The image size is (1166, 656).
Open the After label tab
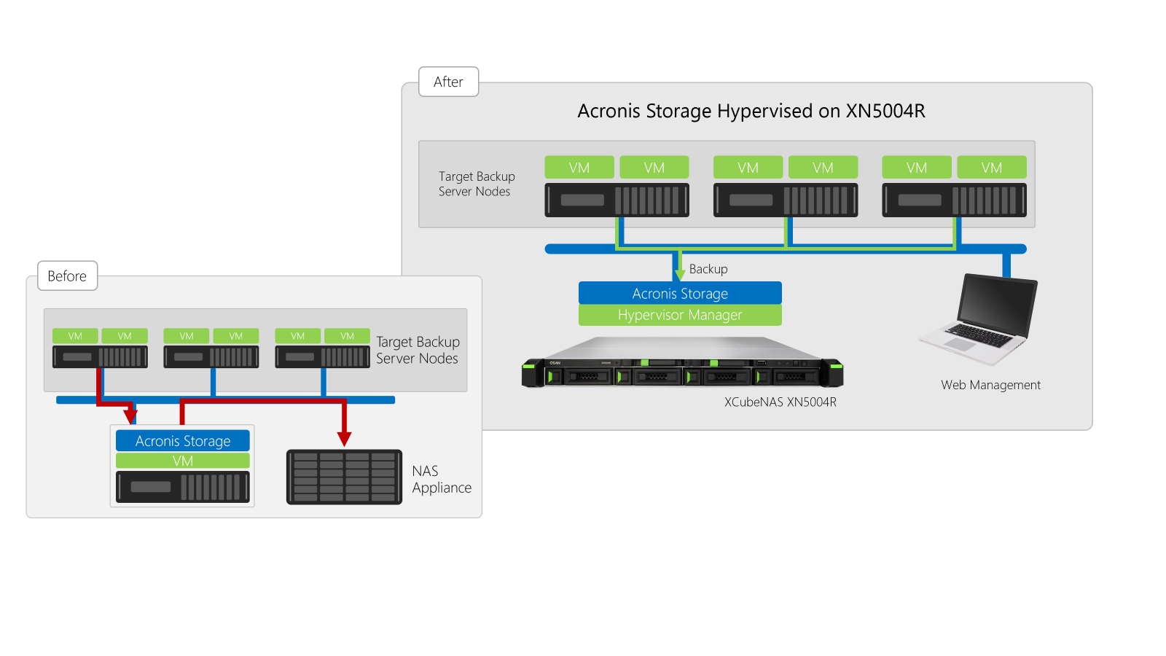tap(448, 82)
